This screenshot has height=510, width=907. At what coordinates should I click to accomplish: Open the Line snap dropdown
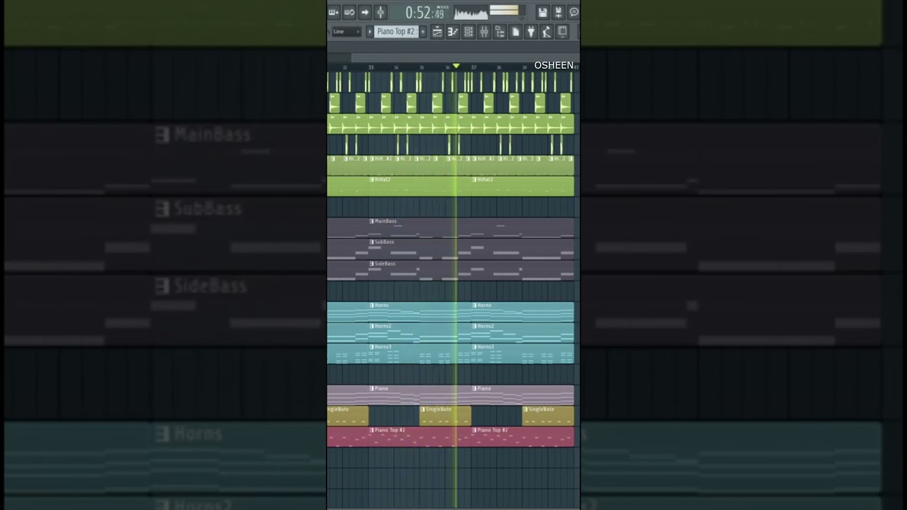346,32
